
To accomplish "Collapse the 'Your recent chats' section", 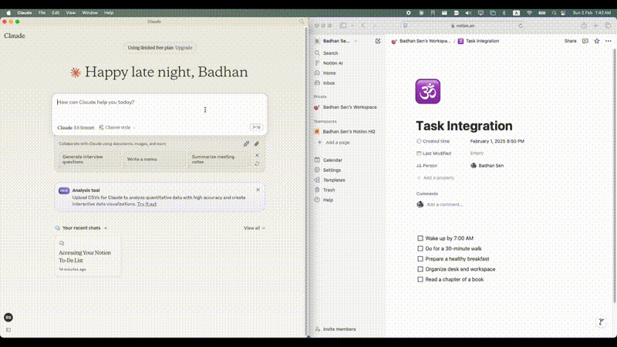I will [x=106, y=228].
